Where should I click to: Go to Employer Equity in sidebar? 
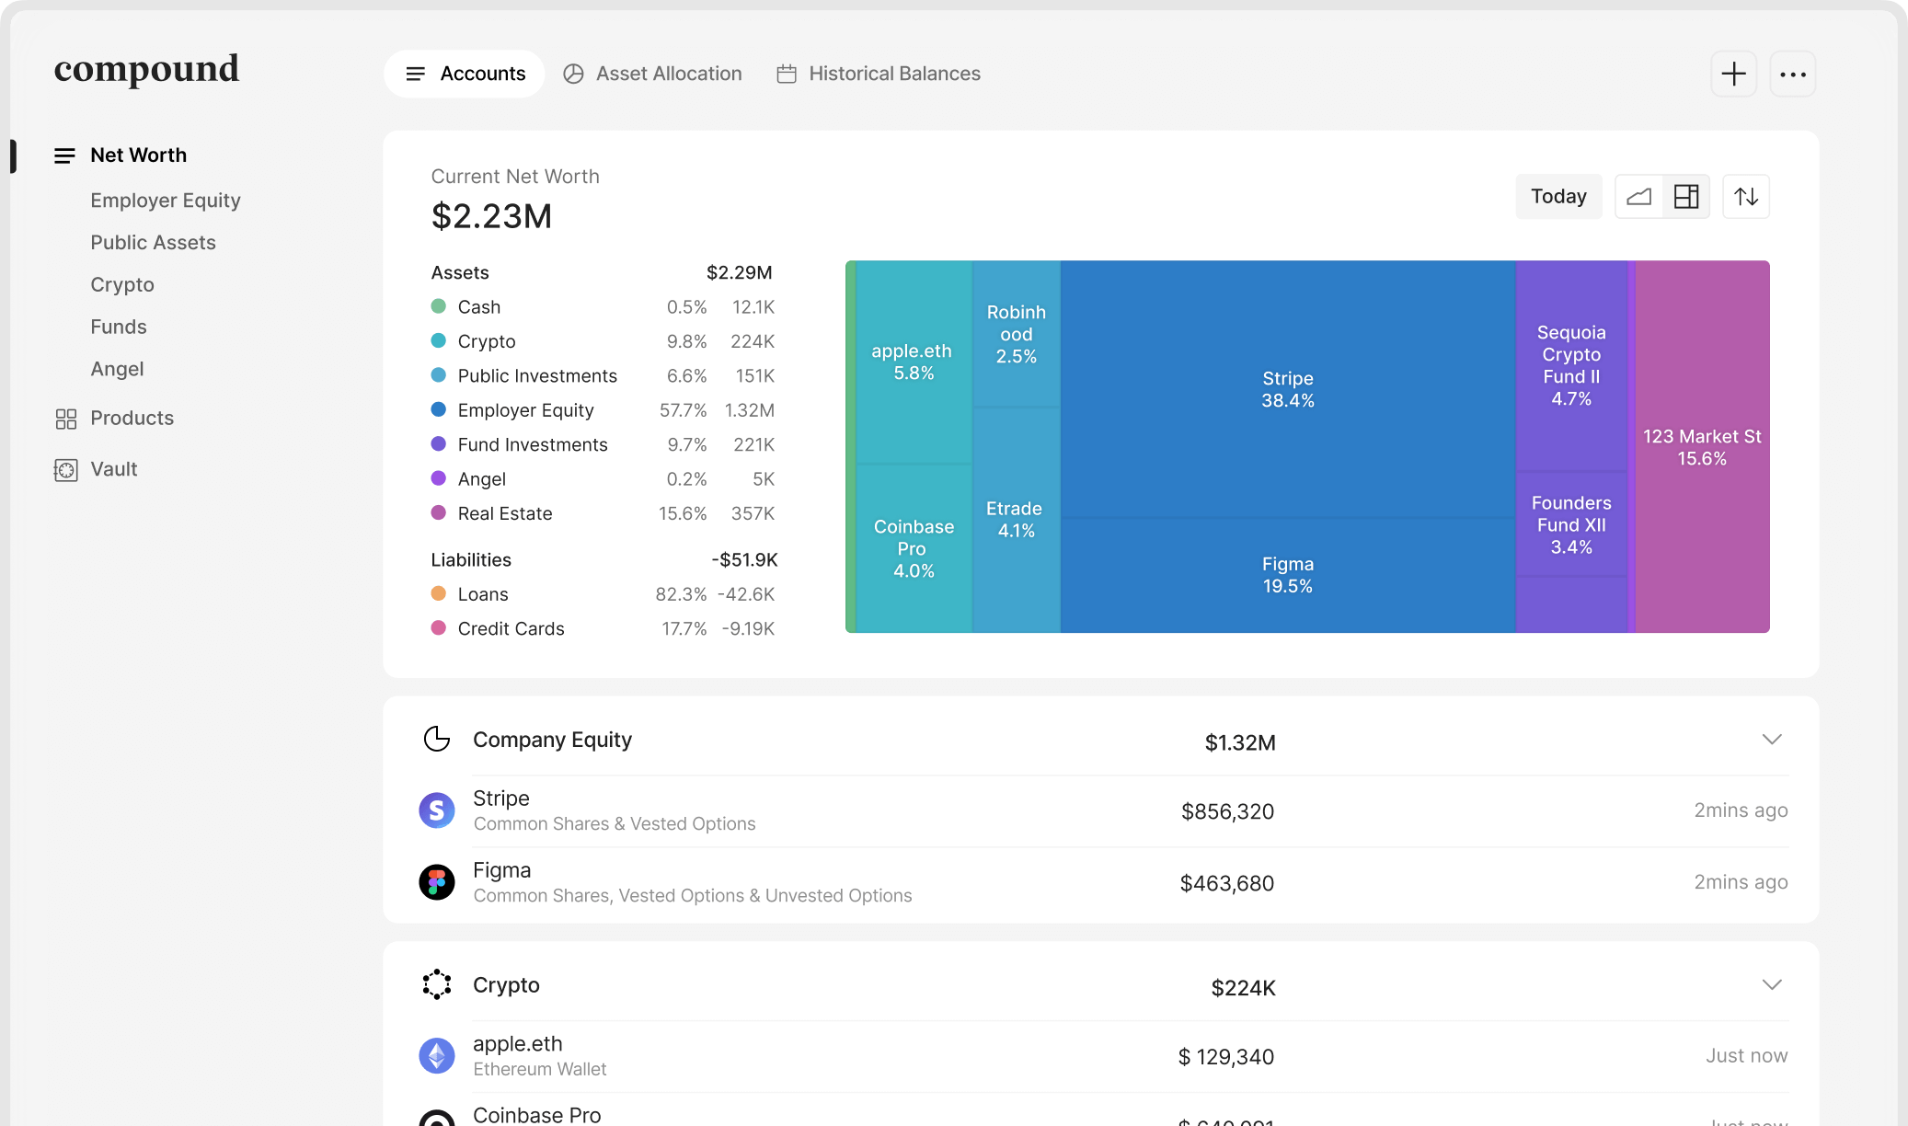tap(166, 201)
